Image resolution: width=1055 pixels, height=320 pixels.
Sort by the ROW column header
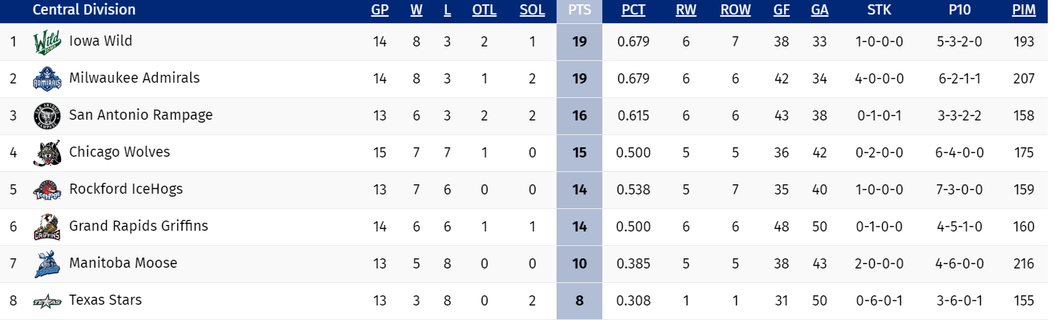[735, 10]
